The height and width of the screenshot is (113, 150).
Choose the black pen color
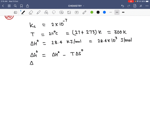[98, 12]
